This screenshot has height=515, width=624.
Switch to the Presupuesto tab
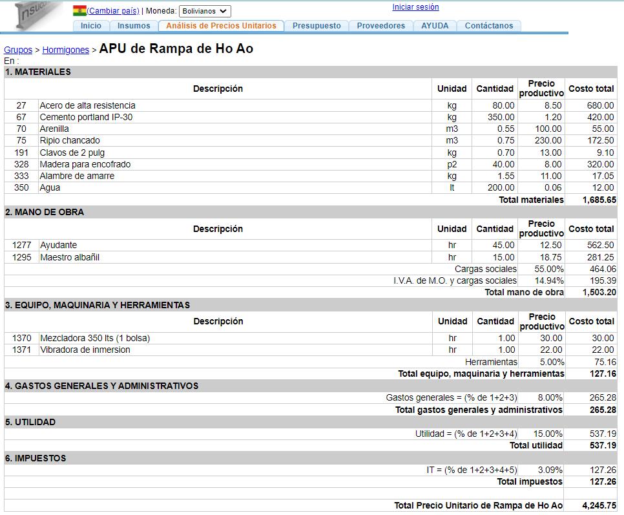click(x=317, y=25)
